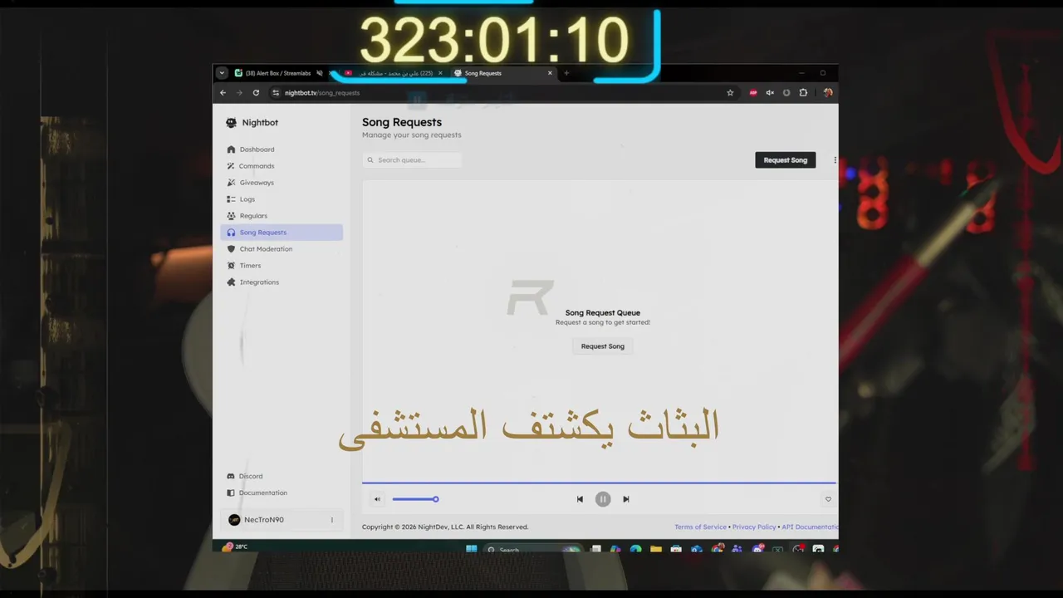Open API Documentation link
Image resolution: width=1063 pixels, height=598 pixels.
pos(810,527)
